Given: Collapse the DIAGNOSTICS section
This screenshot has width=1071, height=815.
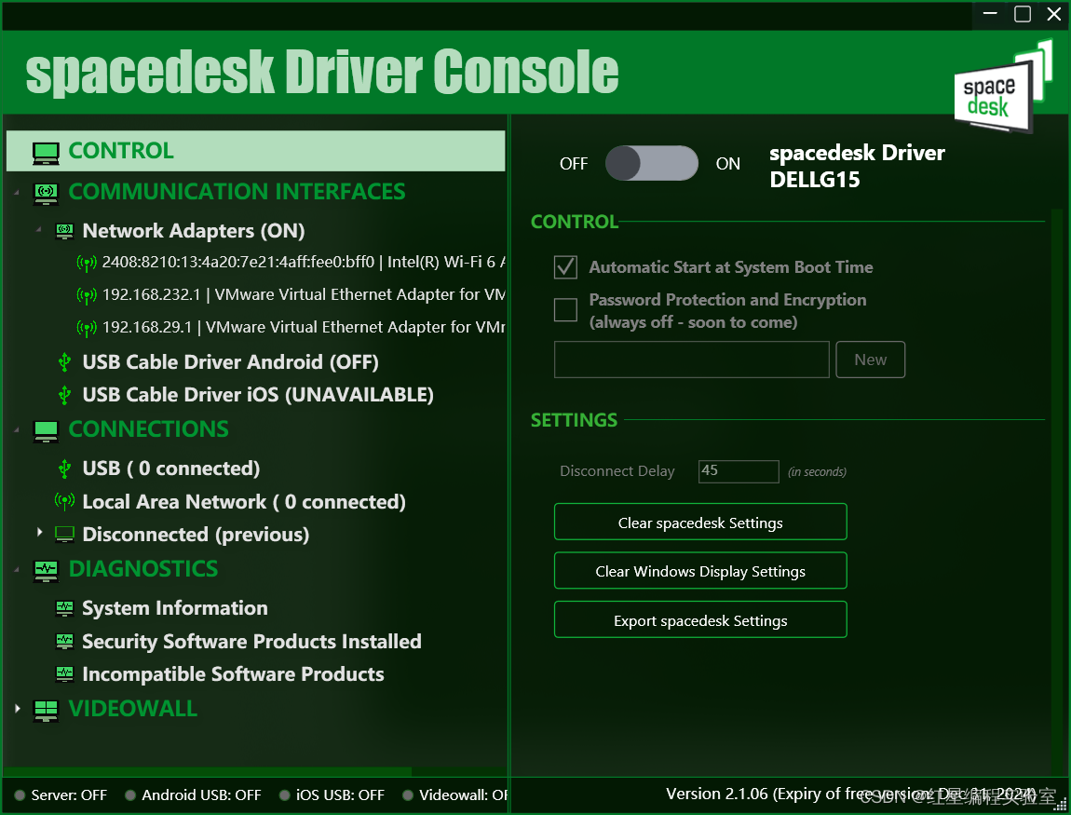Looking at the screenshot, I should pos(17,570).
